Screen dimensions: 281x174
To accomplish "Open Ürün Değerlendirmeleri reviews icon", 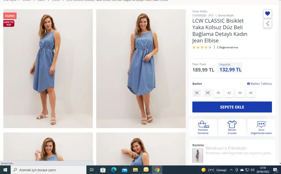I will pos(261,127).
